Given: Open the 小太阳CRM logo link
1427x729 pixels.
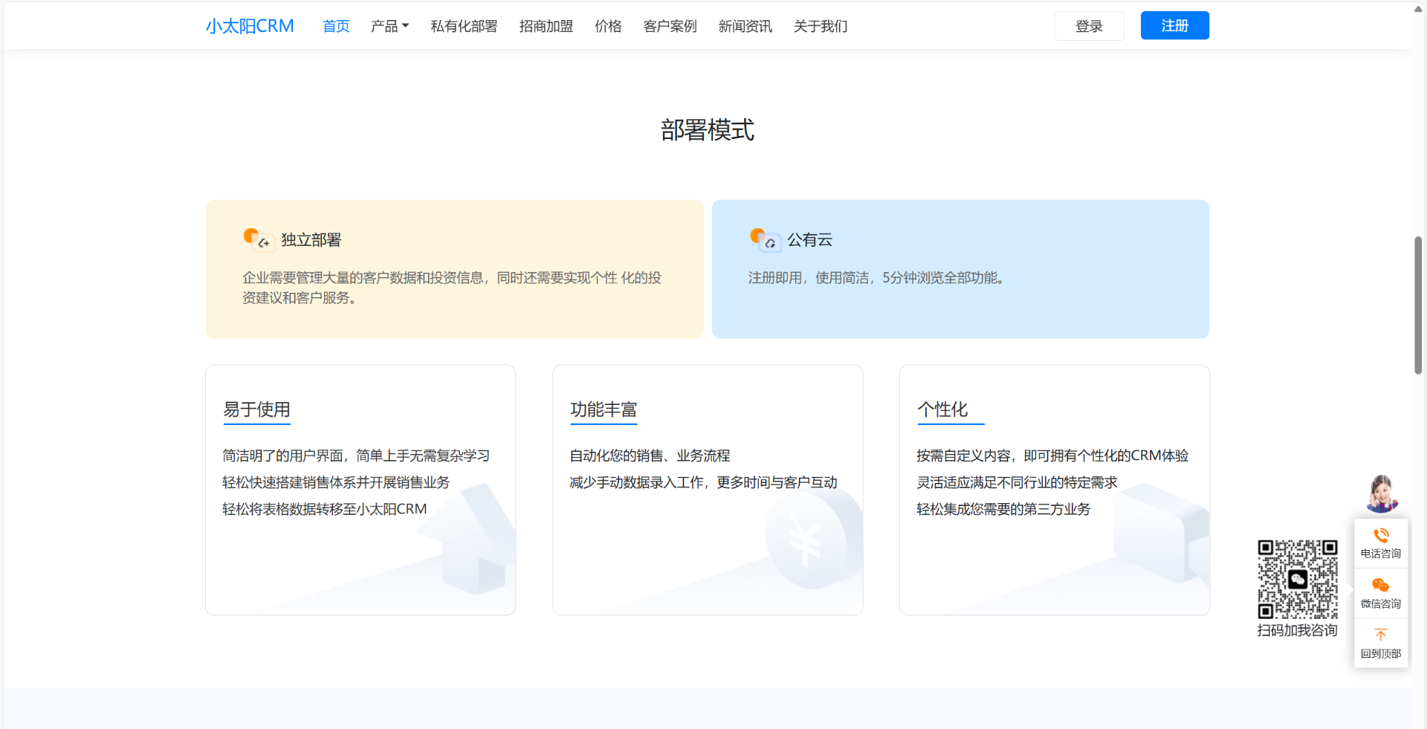Looking at the screenshot, I should [250, 26].
